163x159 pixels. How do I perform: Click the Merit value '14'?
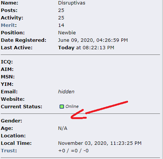pyautogui.click(x=61, y=25)
